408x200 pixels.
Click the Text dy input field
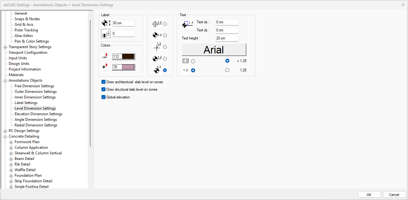pyautogui.click(x=227, y=30)
